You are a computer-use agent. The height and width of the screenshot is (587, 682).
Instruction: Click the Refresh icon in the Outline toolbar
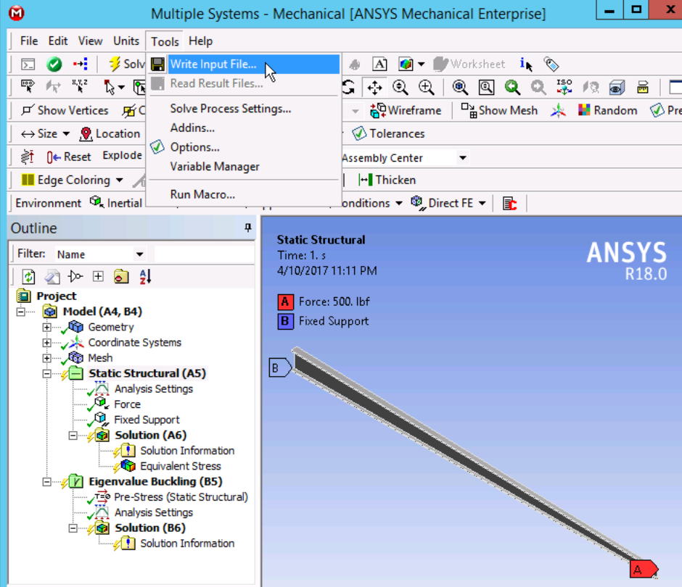pos(29,276)
